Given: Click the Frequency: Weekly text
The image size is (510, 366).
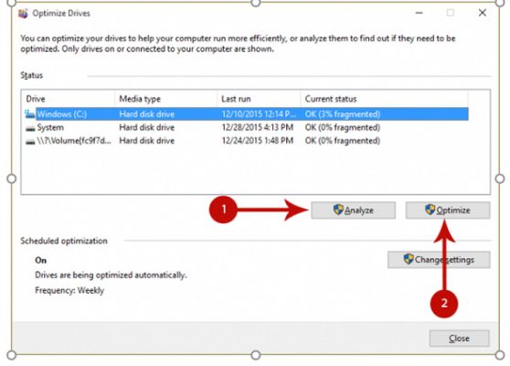Looking at the screenshot, I should [69, 290].
